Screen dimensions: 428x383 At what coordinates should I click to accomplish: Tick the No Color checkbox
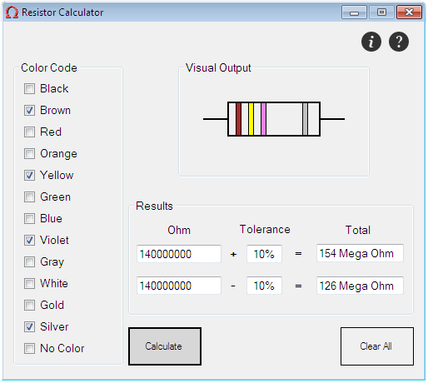point(29,349)
